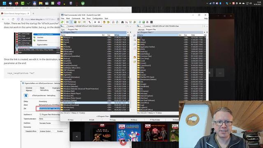Image resolution: width=263 pixels, height=148 pixels.
Task: Open Firefox from the taskbar
Action: (x=16, y=3)
